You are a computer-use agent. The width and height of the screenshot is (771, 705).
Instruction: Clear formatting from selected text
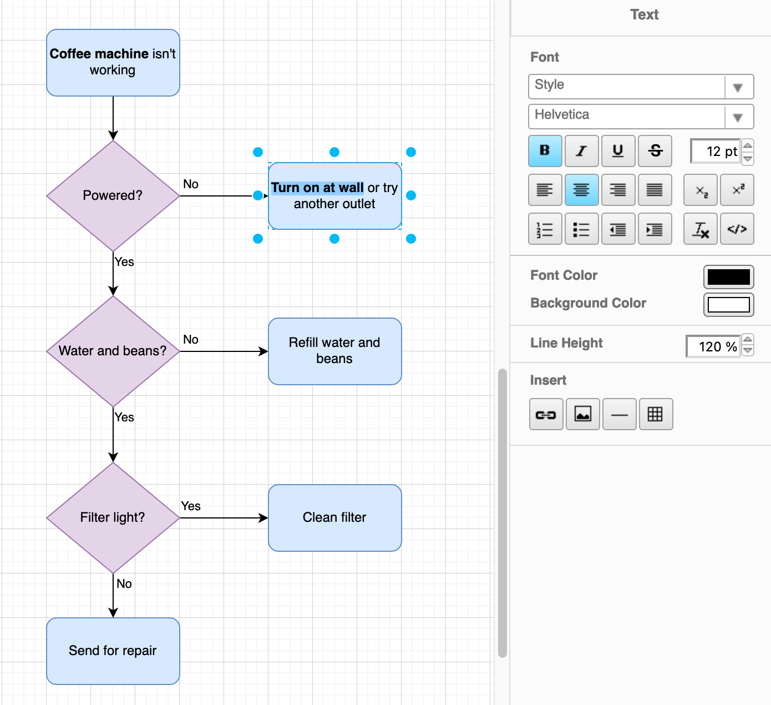coord(700,229)
